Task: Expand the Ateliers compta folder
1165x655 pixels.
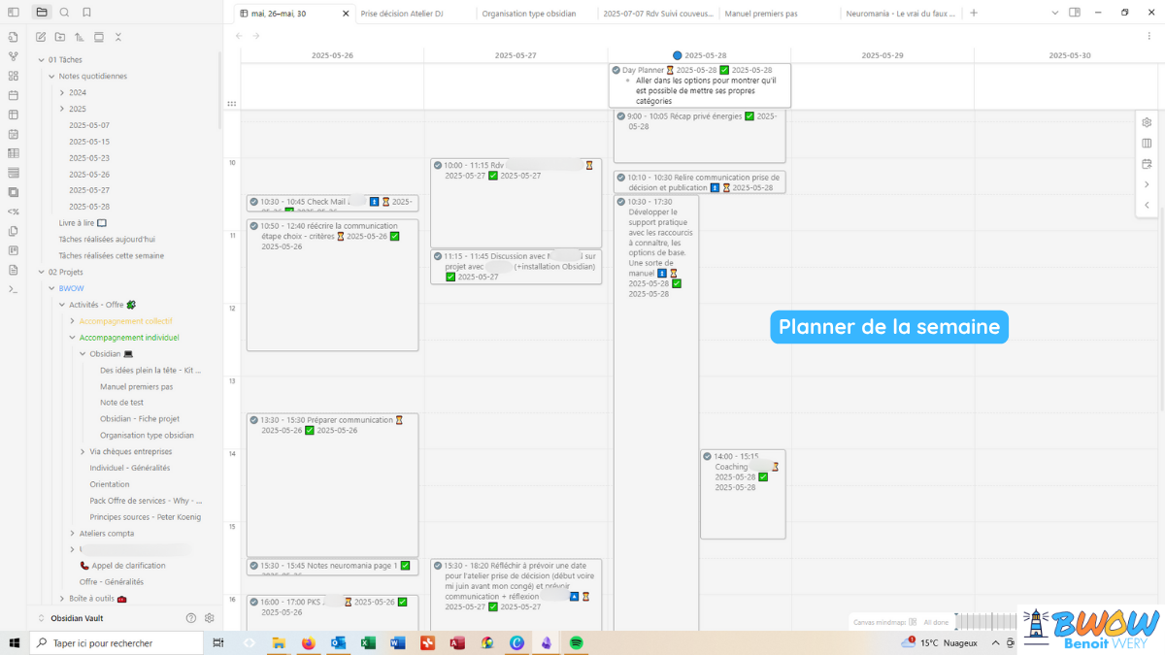Action: click(72, 534)
